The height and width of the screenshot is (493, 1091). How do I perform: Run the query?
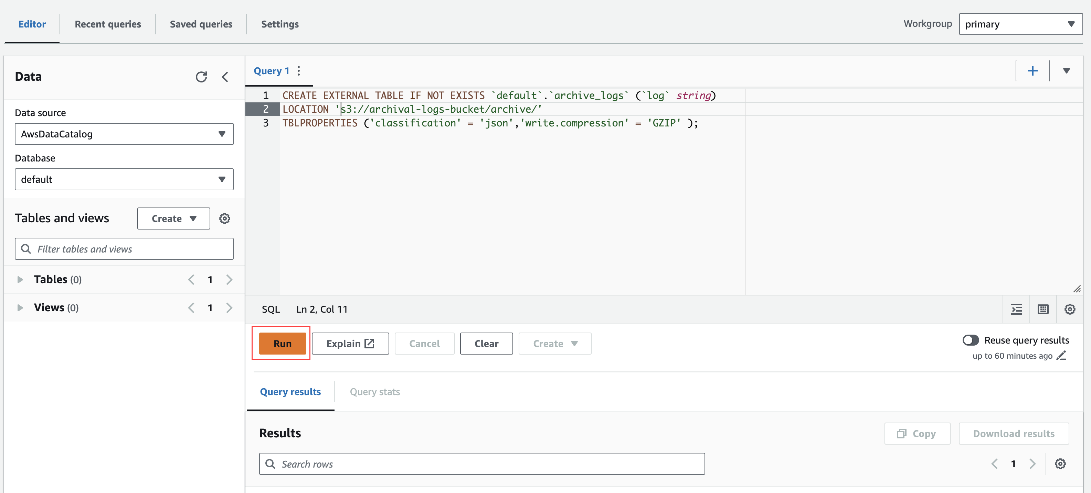(x=283, y=344)
